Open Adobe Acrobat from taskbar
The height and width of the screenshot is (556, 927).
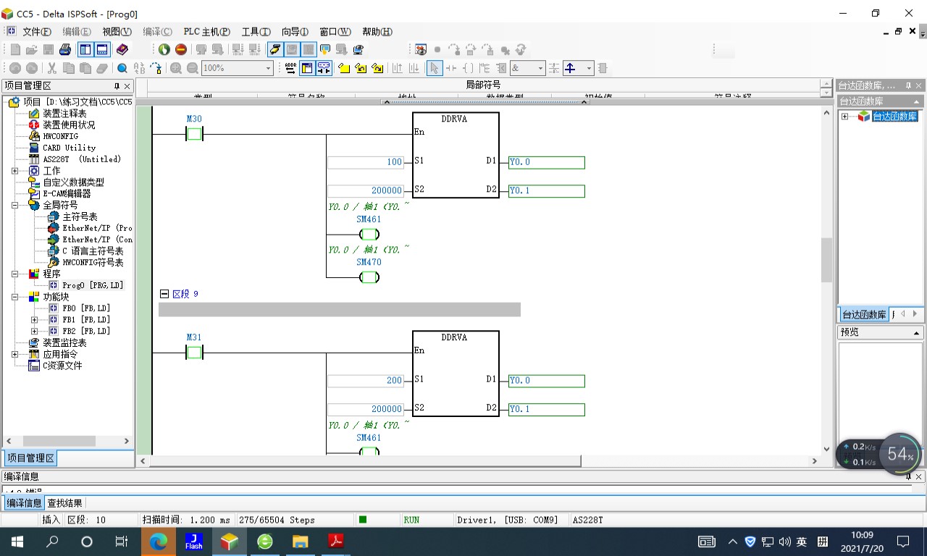(x=336, y=541)
